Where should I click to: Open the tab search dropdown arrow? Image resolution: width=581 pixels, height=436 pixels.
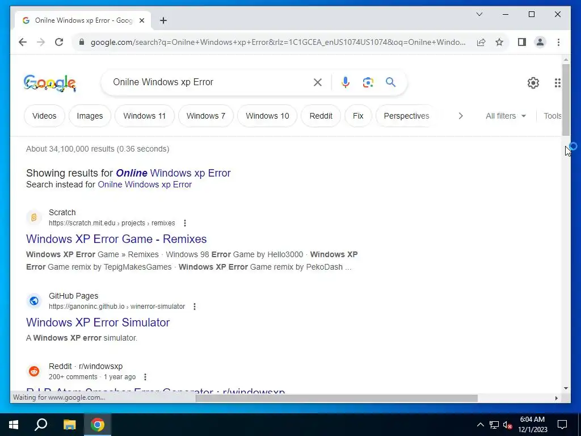[x=479, y=14]
